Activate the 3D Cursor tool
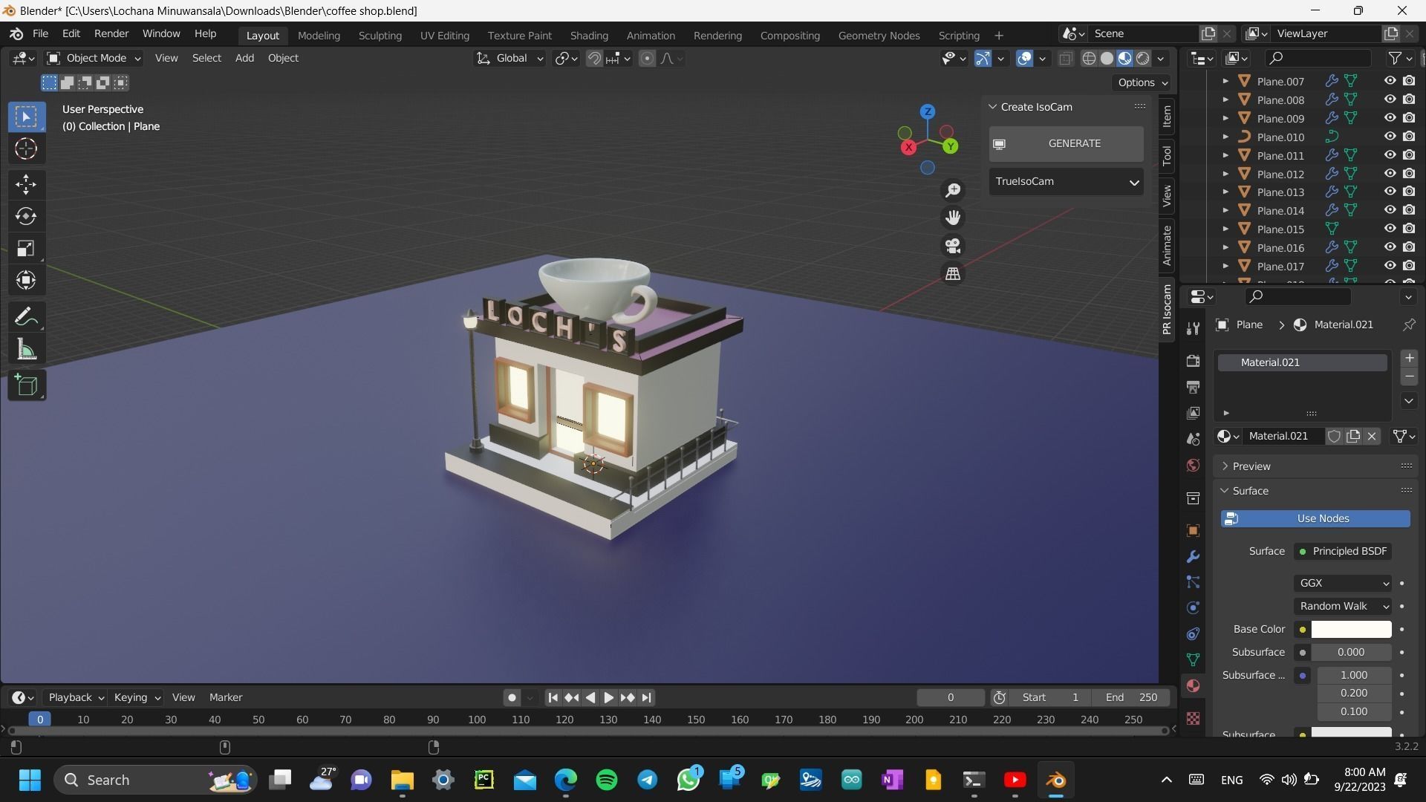1426x802 pixels. [x=26, y=149]
